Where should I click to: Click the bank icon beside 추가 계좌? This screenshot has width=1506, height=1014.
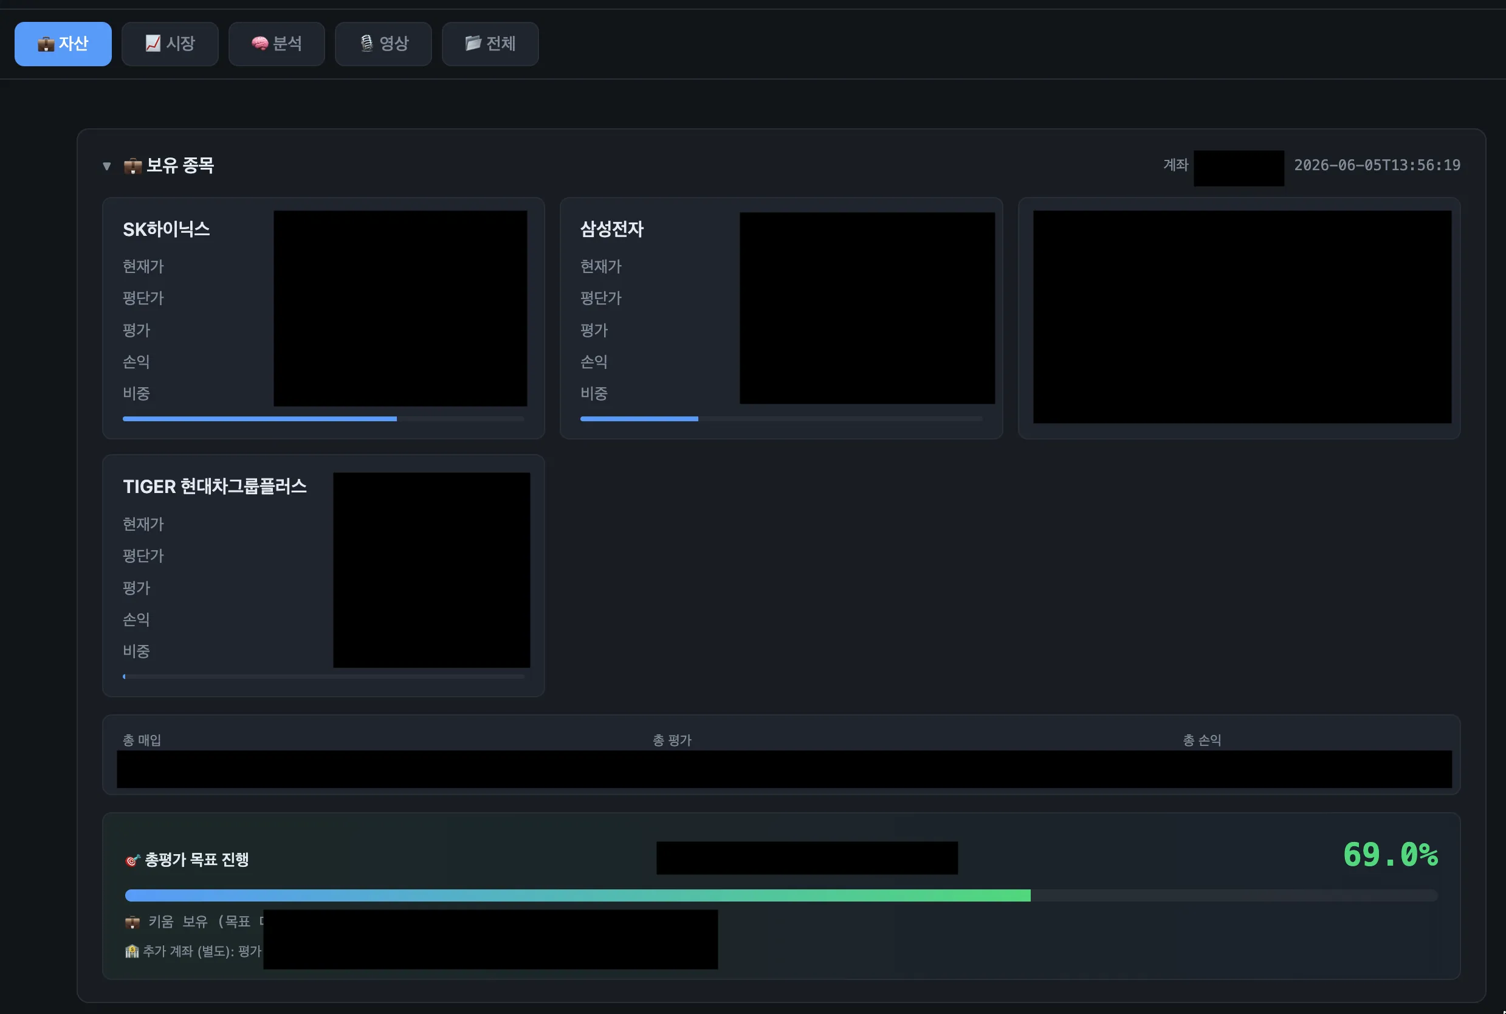pyautogui.click(x=132, y=951)
